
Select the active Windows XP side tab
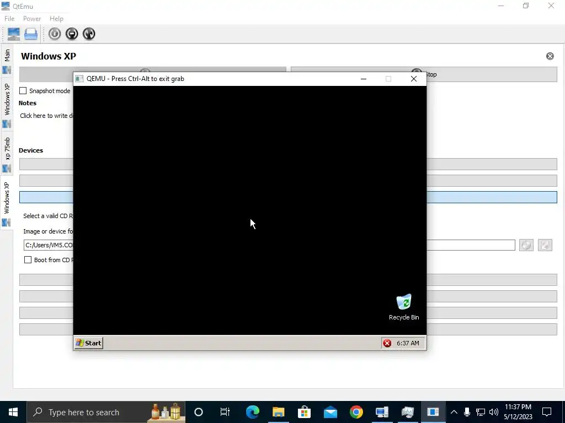(x=7, y=202)
